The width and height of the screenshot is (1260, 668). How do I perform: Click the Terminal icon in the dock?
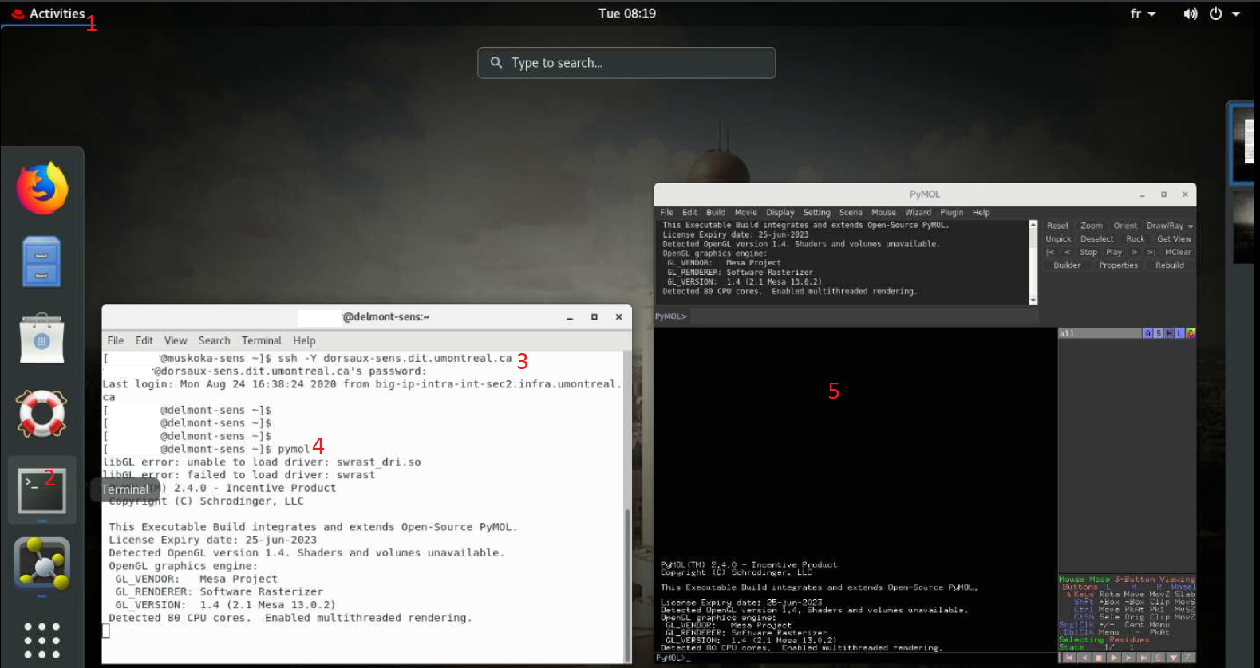tap(41, 489)
